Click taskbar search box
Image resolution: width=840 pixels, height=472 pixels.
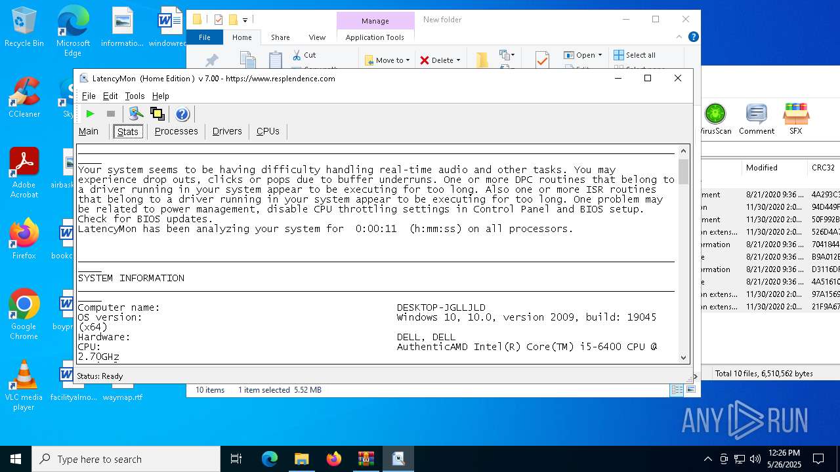tap(126, 459)
